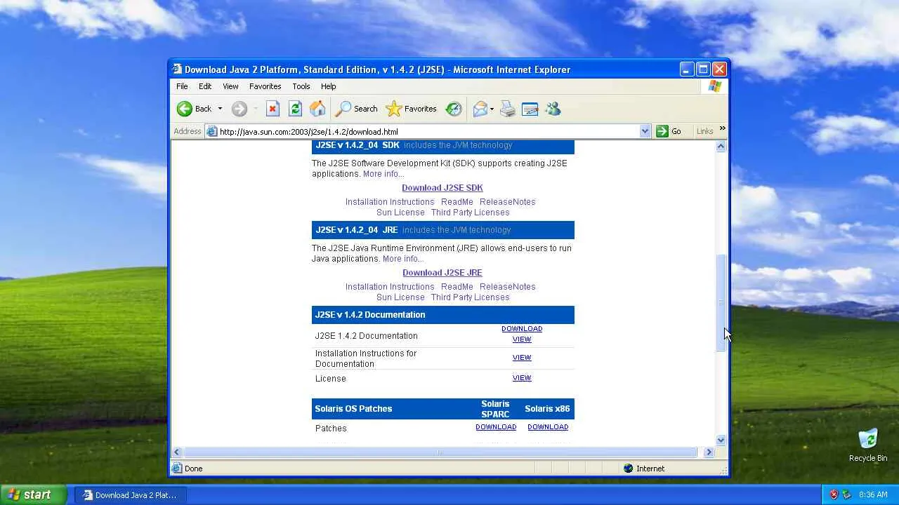Open Installation Instructions under the JRE section
899x505 pixels.
[x=390, y=287]
